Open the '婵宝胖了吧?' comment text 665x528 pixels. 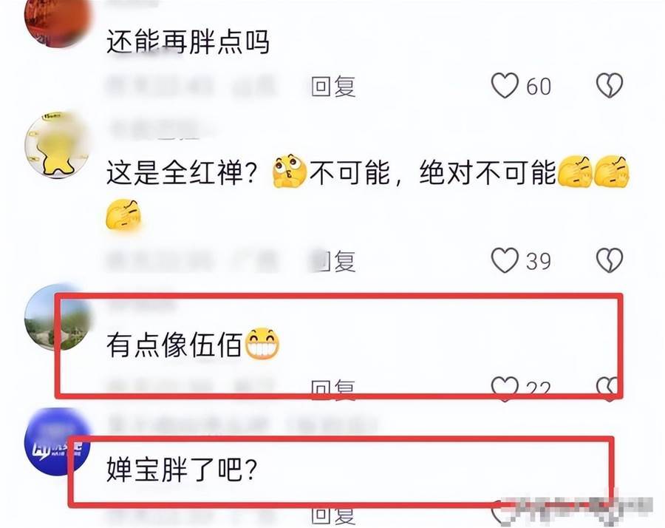click(x=182, y=469)
